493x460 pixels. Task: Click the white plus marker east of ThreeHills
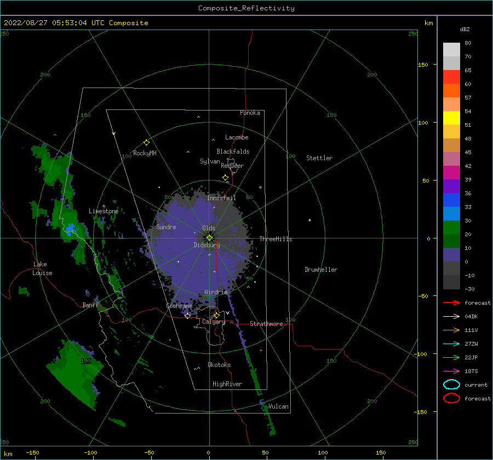(x=309, y=220)
